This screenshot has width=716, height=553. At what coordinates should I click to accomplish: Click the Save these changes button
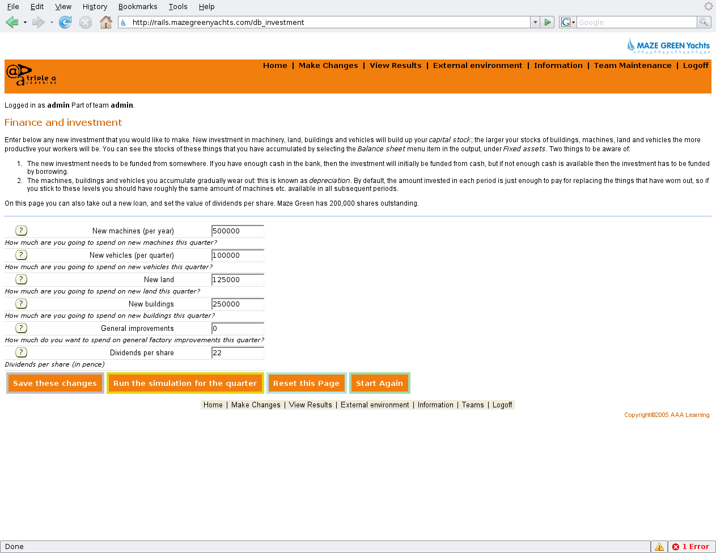[55, 383]
